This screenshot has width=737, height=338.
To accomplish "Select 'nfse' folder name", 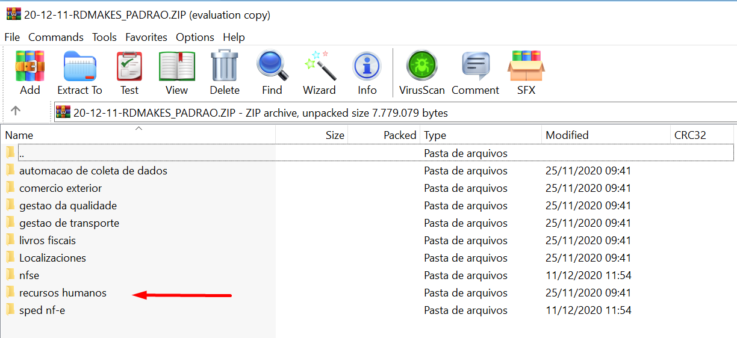I will click(x=30, y=275).
